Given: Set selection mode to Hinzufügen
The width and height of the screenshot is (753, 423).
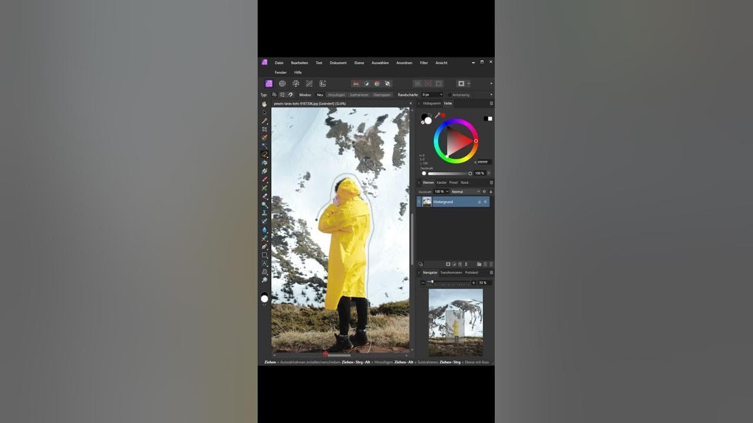Looking at the screenshot, I should pos(336,95).
